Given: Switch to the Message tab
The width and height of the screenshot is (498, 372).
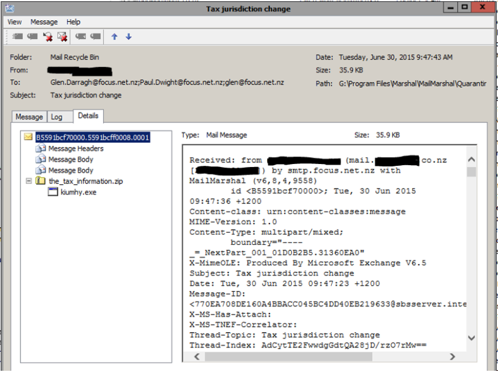Looking at the screenshot, I should 29,116.
